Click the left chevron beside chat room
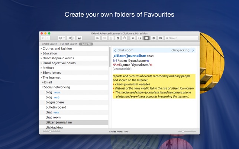The width and height of the screenshot is (239, 149). pyautogui.click(x=115, y=50)
